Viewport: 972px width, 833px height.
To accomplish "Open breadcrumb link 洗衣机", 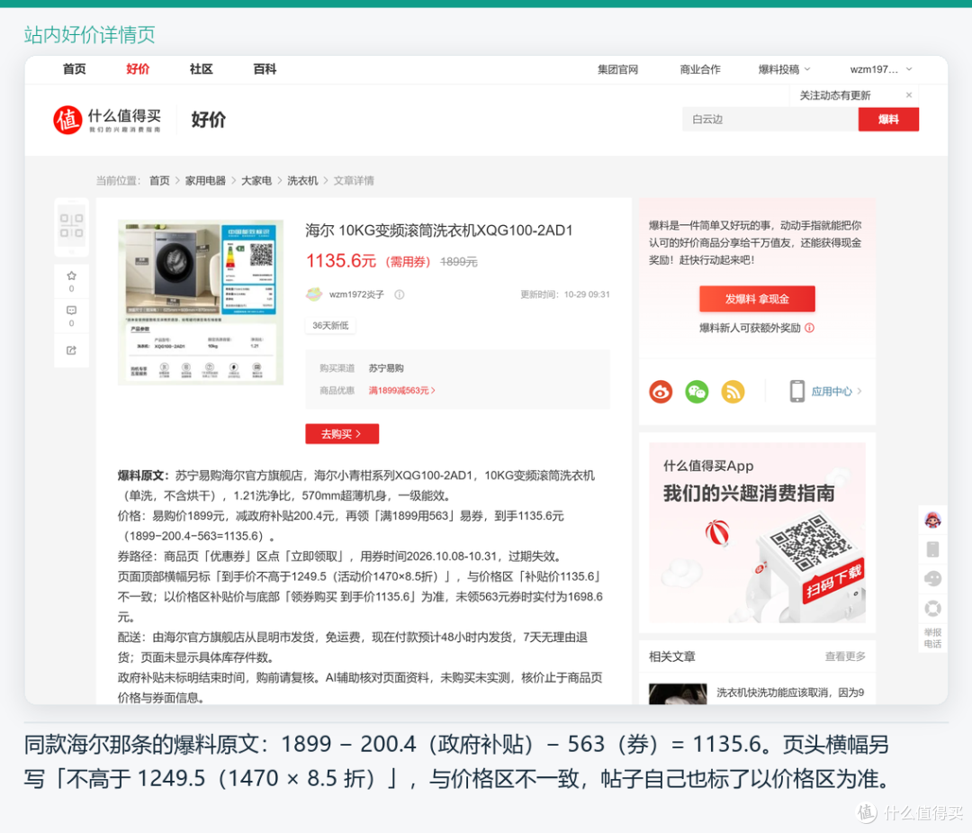I will coord(302,180).
